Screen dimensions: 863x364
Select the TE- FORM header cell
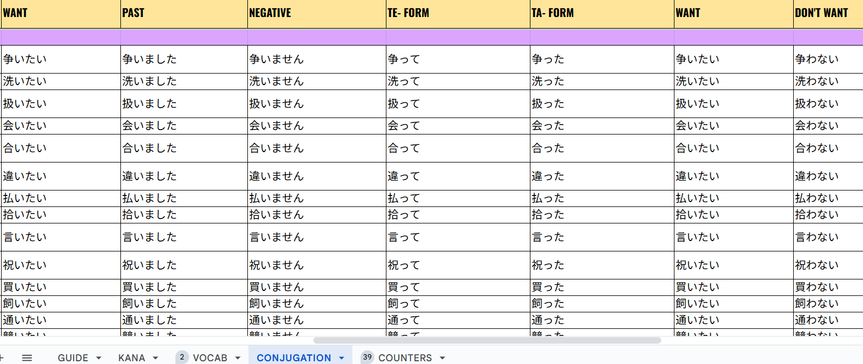pos(457,13)
